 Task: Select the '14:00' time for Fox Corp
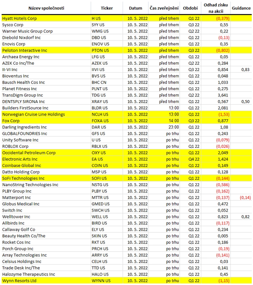pos(174,121)
